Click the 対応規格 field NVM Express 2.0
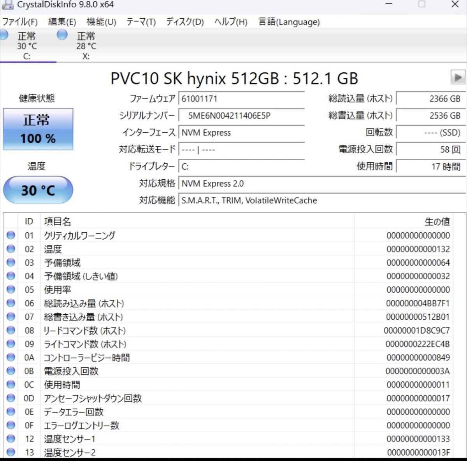The width and height of the screenshot is (467, 461). pyautogui.click(x=322, y=183)
